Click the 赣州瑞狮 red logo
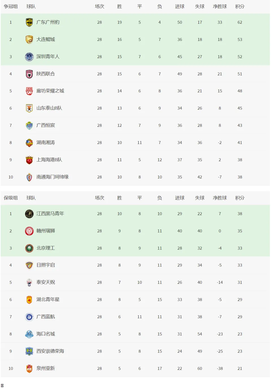Viewport: 271px width, 388px height. point(29,231)
